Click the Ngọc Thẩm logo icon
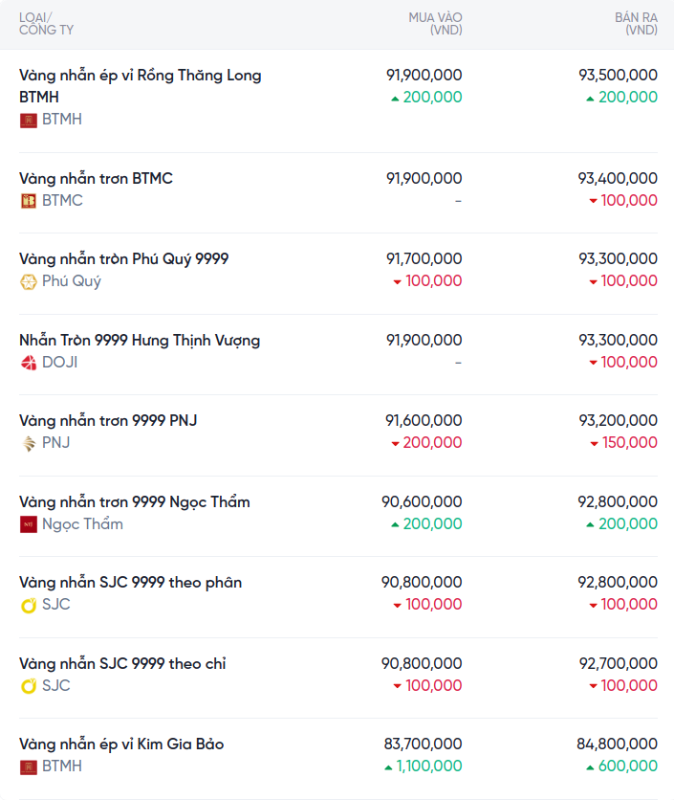 click(28, 523)
